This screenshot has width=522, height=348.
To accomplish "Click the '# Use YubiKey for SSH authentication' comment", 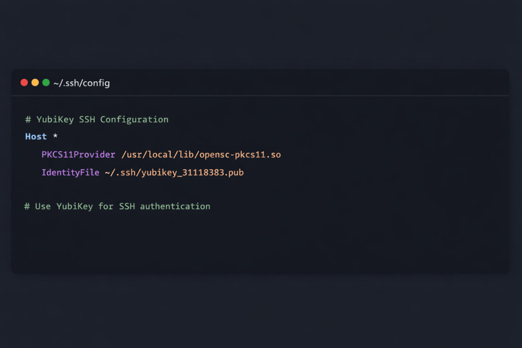I will 117,206.
